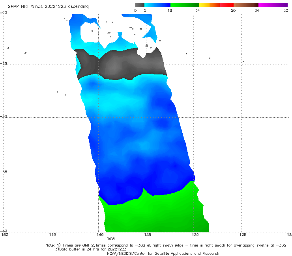Click the color bar label '18'
This screenshot has width=292, height=256.
[x=170, y=10]
